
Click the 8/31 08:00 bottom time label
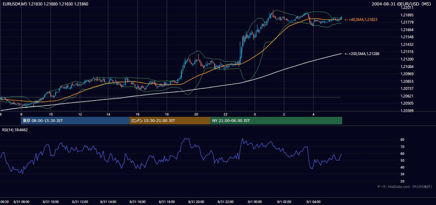click(21, 202)
